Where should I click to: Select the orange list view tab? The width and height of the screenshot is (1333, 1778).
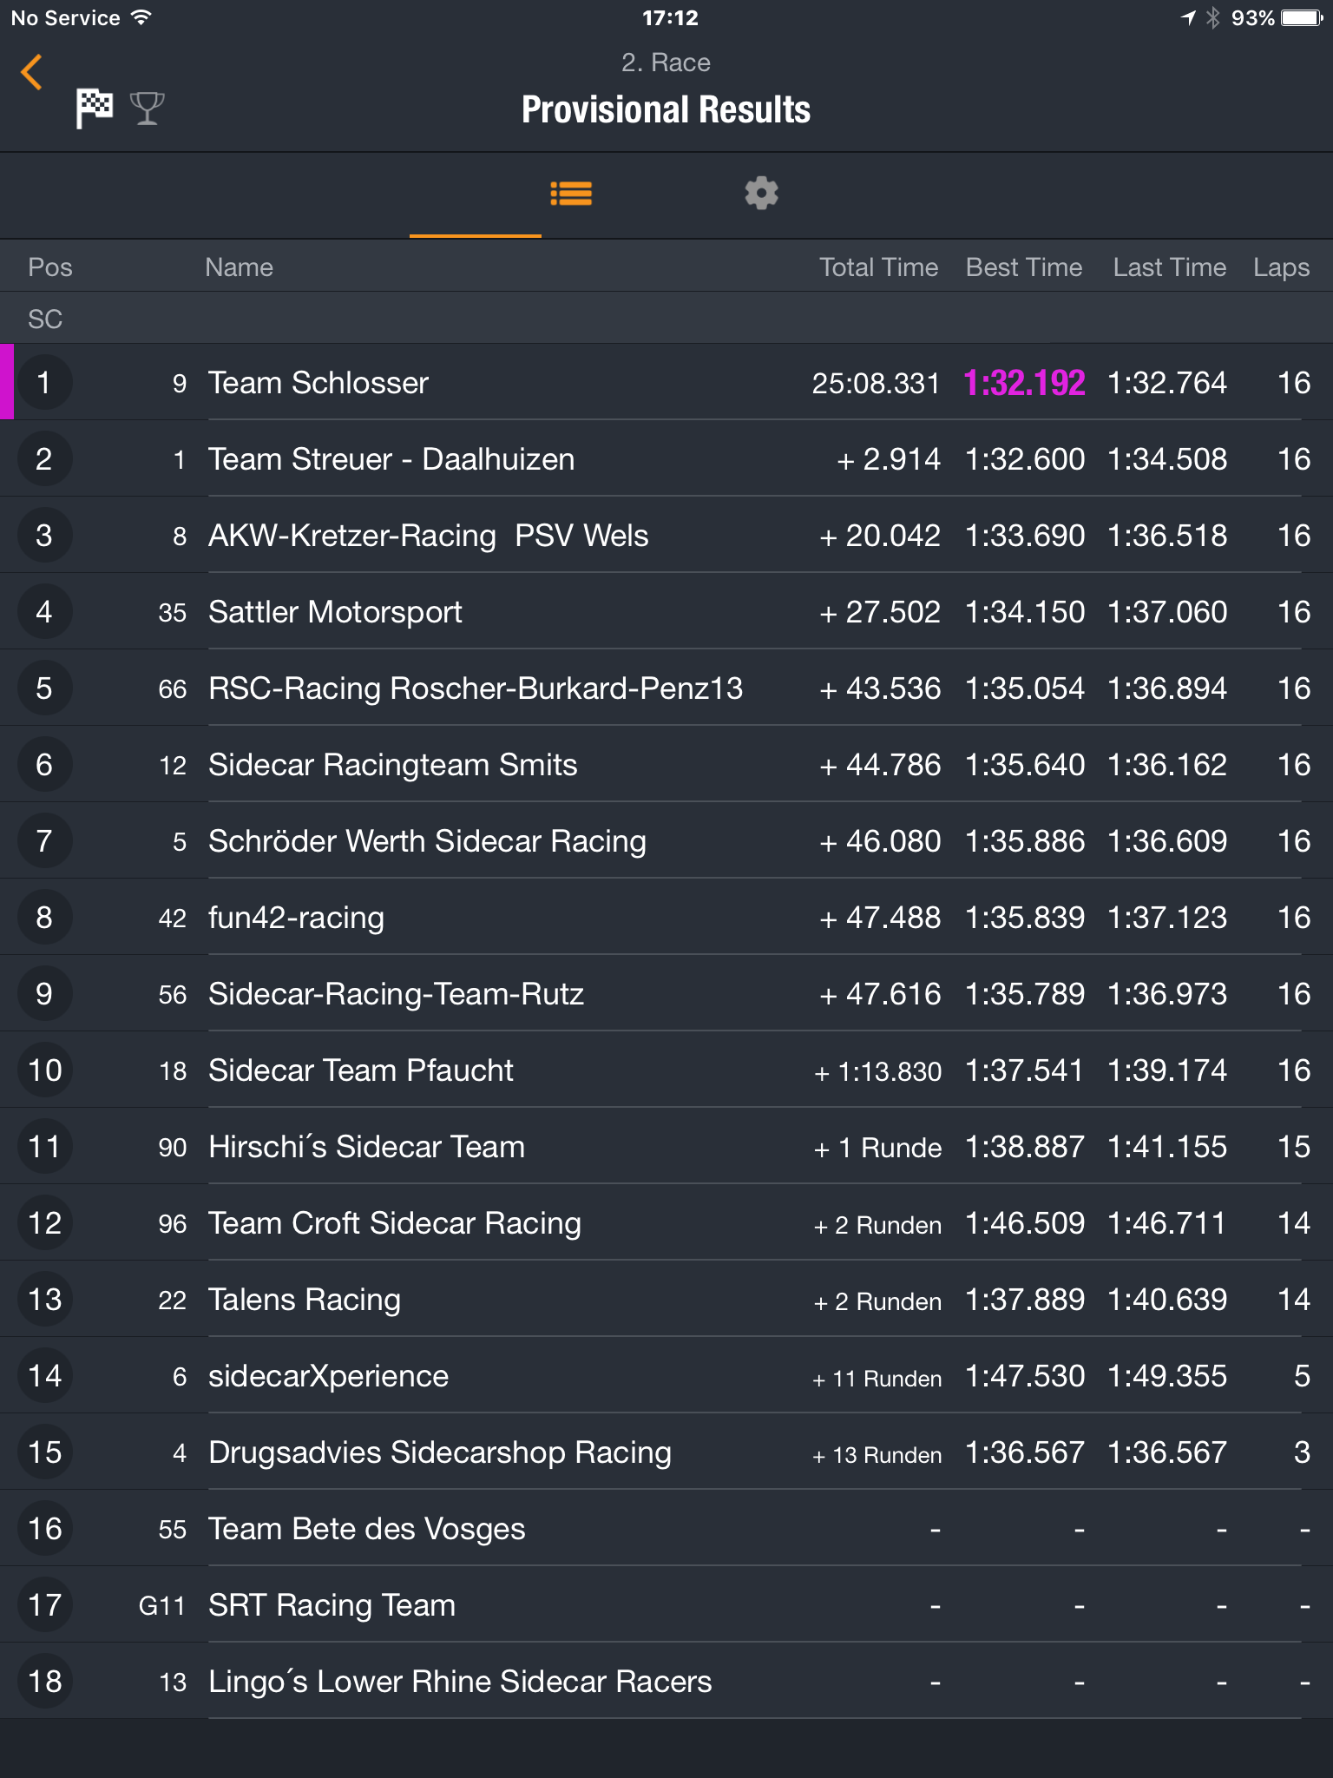[571, 193]
